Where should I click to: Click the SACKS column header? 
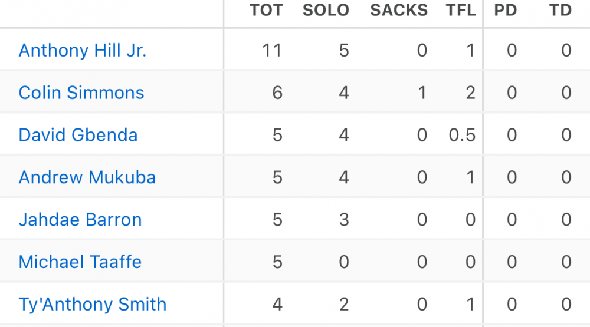pos(399,11)
